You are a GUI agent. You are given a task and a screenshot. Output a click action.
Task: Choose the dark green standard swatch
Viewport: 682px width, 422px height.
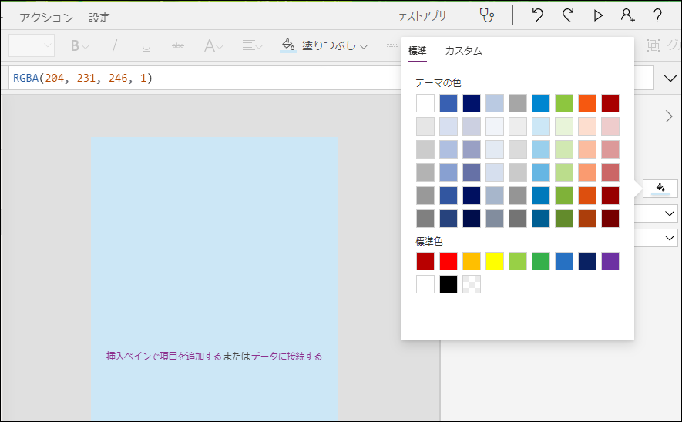coord(541,261)
